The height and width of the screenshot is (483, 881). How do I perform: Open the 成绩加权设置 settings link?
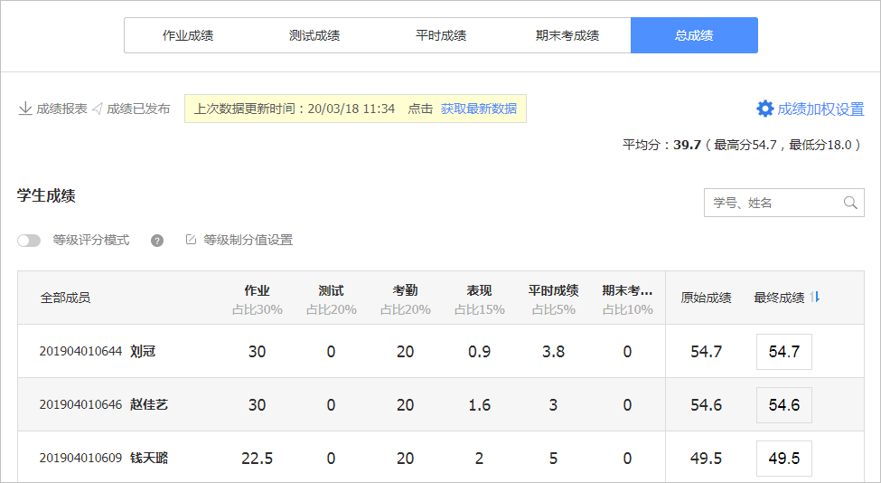(820, 109)
